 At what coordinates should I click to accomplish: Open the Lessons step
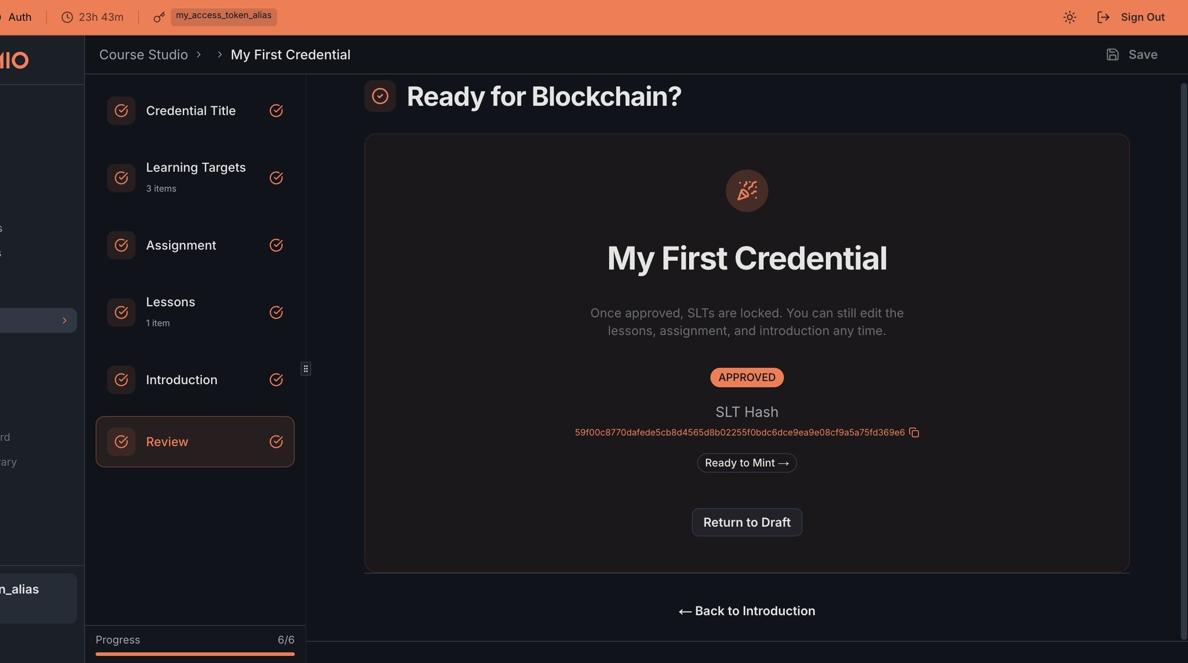coord(171,312)
